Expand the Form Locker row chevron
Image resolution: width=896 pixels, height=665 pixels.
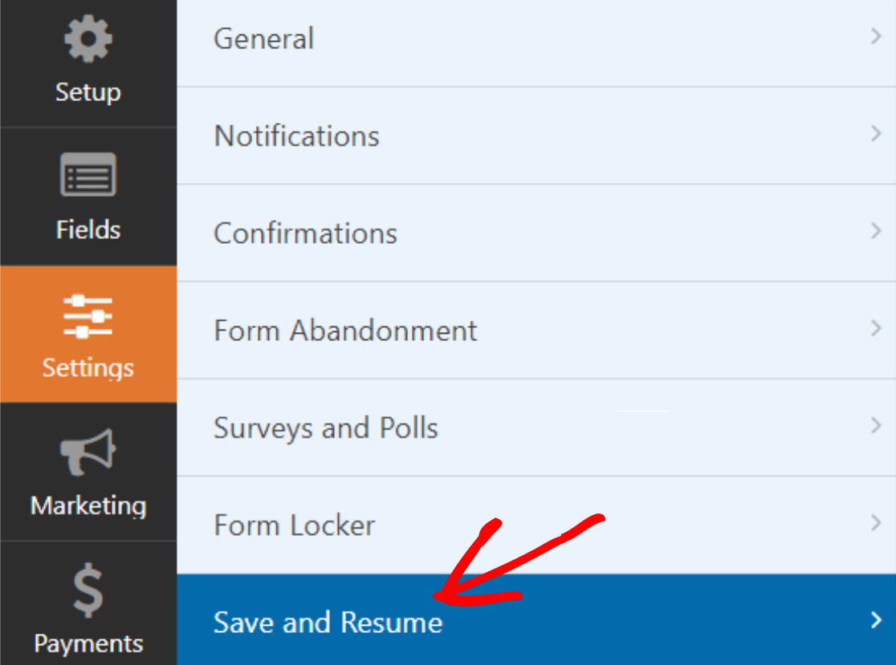[x=876, y=523]
